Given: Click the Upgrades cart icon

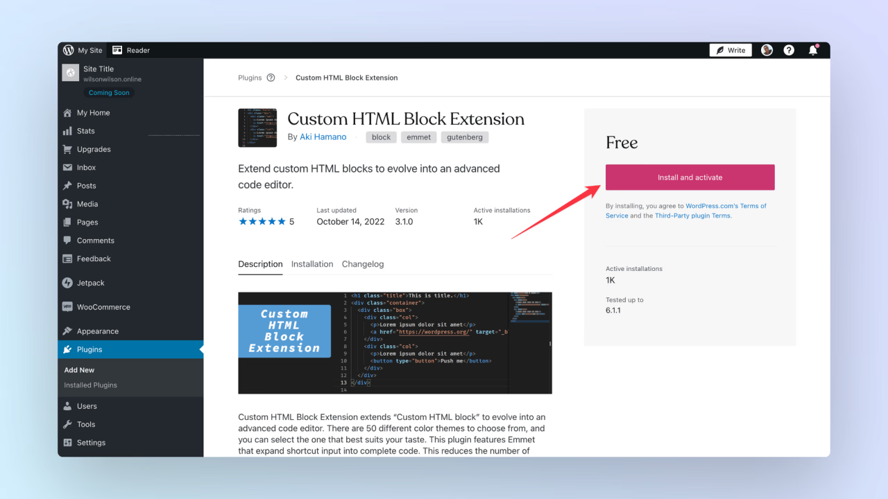Looking at the screenshot, I should coord(67,149).
